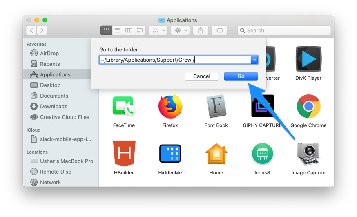Select Usher's MacBook Pro location
This screenshot has width=357, height=217.
[x=61, y=161]
